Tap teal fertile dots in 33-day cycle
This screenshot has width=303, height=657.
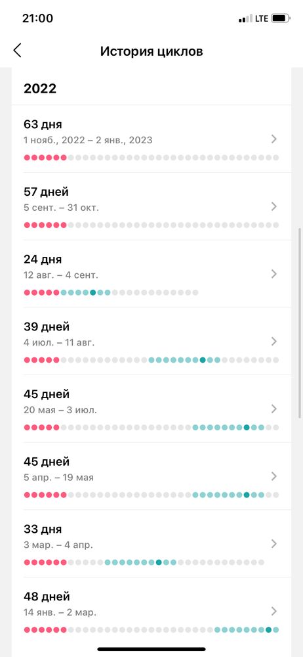(140, 562)
